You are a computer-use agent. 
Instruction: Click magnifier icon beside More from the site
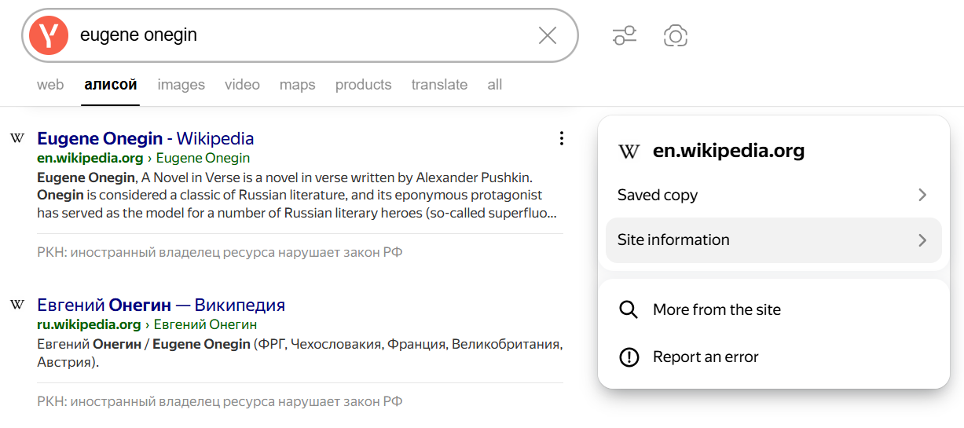point(629,309)
